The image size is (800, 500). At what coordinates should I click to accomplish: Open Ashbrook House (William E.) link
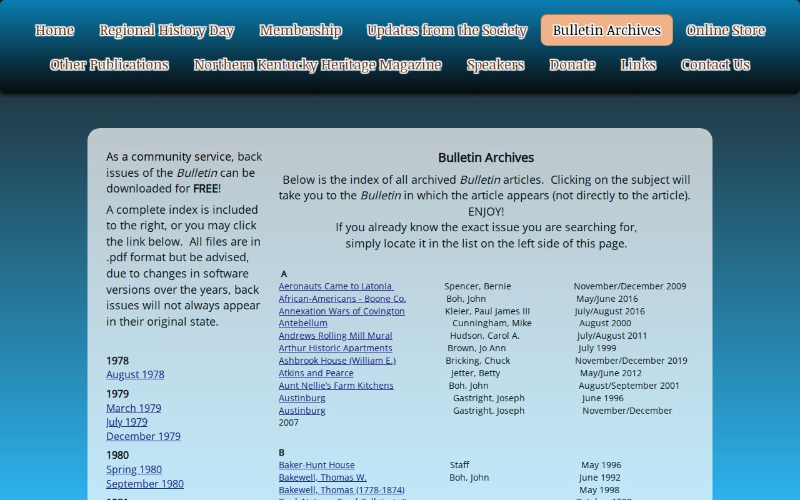337,361
